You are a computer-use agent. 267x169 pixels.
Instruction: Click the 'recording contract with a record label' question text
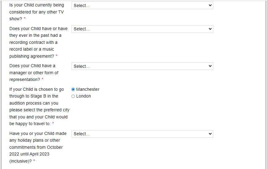click(x=38, y=42)
